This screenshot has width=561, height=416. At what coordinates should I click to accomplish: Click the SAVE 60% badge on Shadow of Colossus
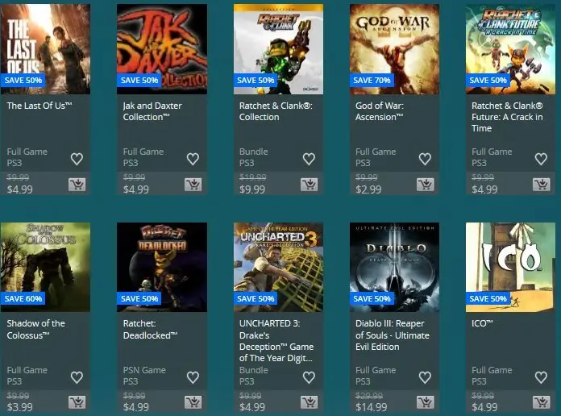pyautogui.click(x=23, y=298)
